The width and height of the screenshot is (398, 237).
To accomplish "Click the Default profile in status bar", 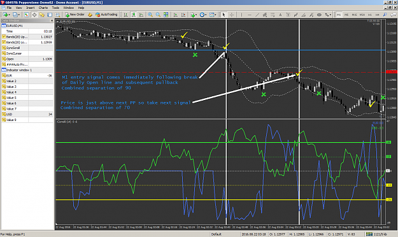I will [x=217, y=234].
